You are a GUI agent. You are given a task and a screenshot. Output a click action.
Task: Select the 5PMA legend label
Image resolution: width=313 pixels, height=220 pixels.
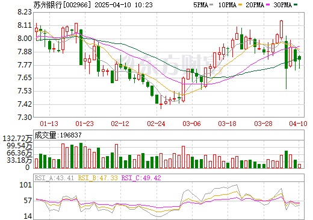tap(200, 5)
